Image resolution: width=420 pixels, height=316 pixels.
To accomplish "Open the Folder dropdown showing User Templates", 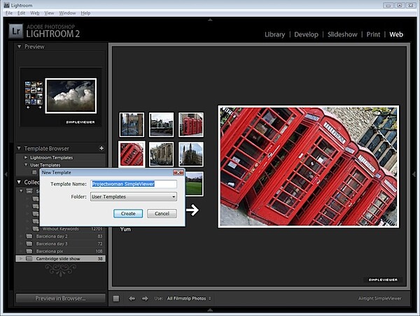I will pyautogui.click(x=134, y=196).
